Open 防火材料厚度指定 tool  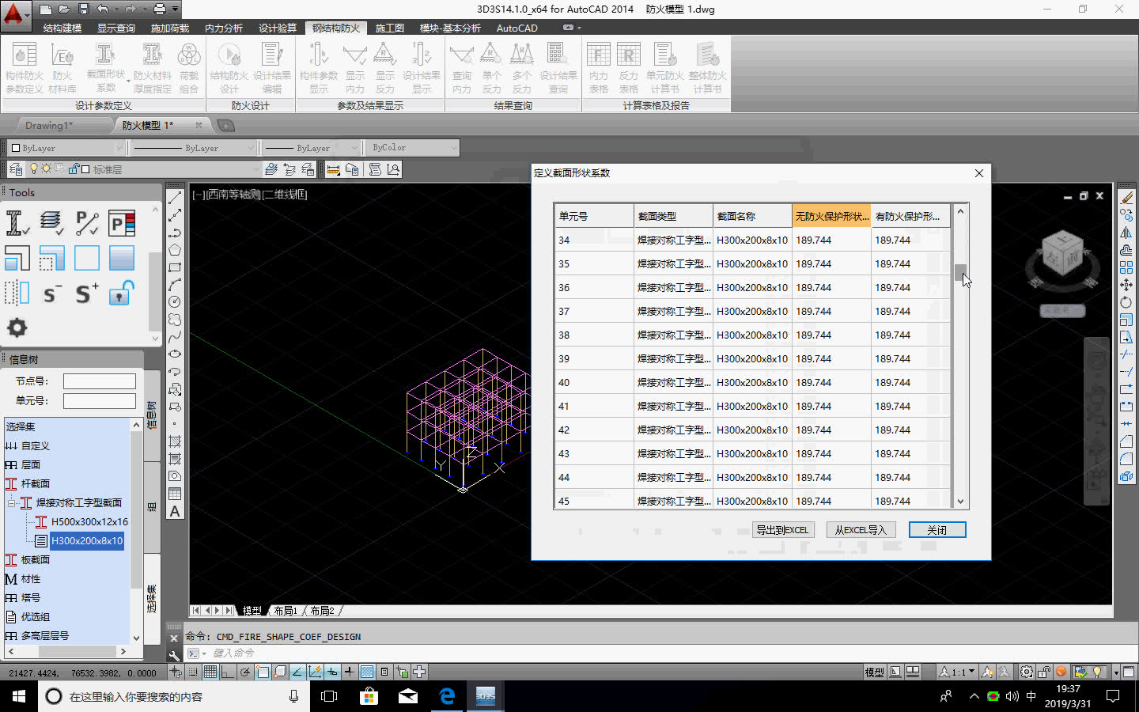pos(152,68)
